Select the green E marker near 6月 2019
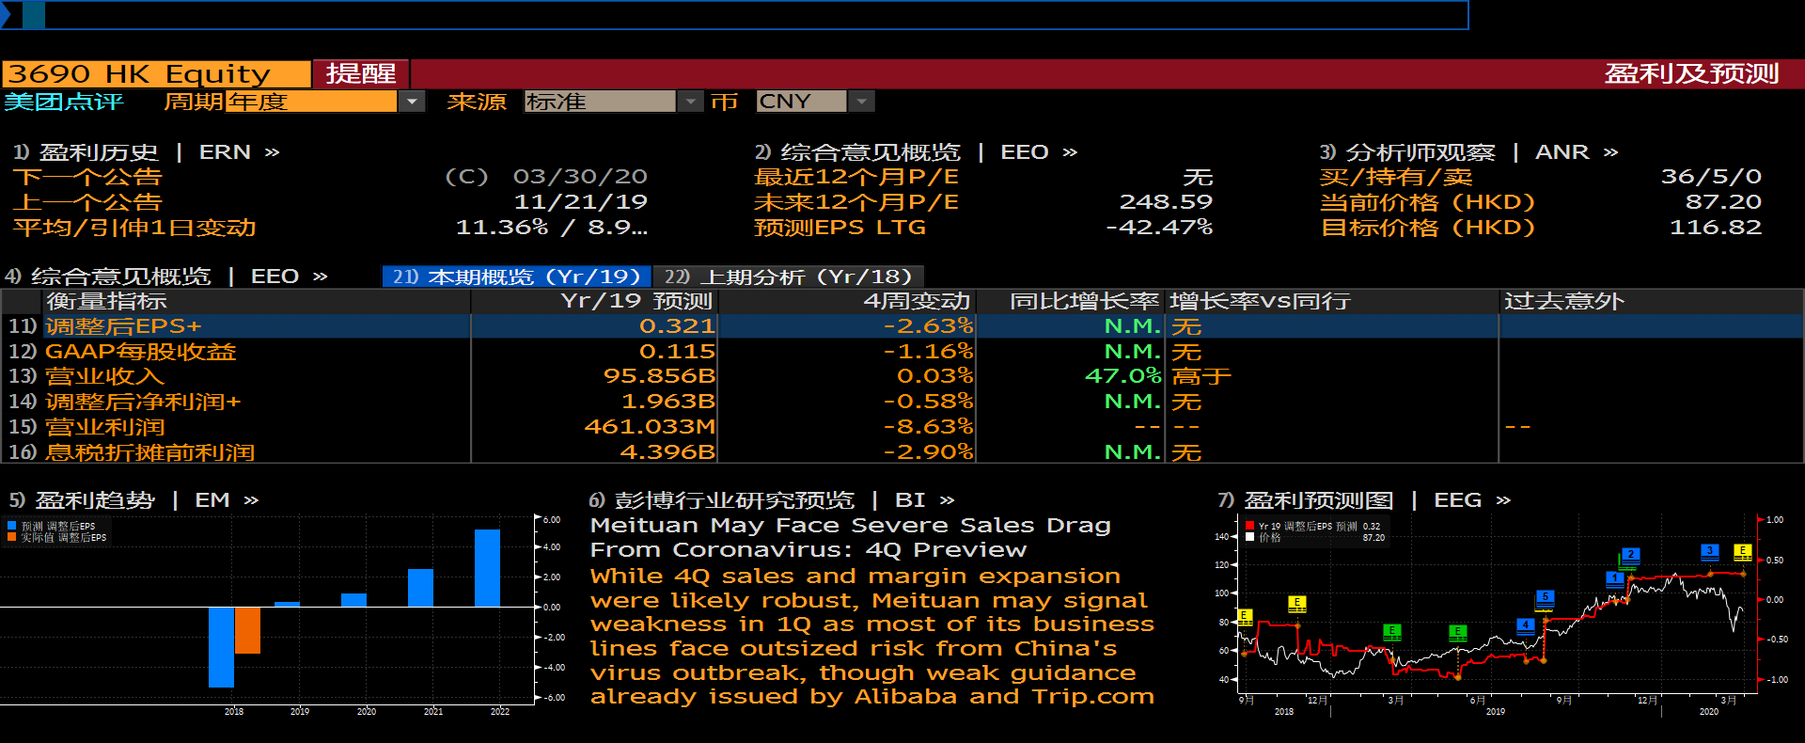Screen dimensions: 1805x743 click(x=1458, y=632)
